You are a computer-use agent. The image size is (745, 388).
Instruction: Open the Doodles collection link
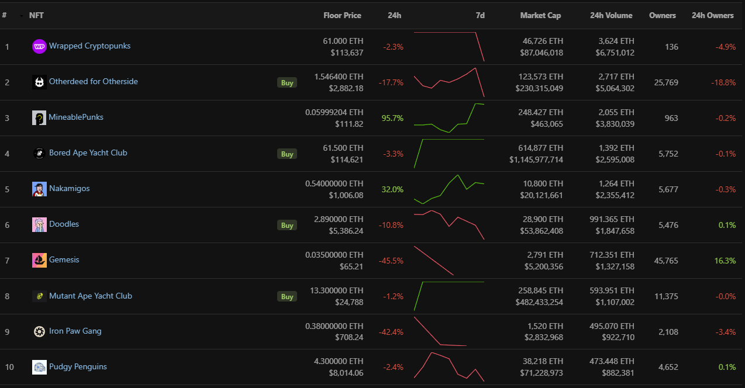[64, 224]
